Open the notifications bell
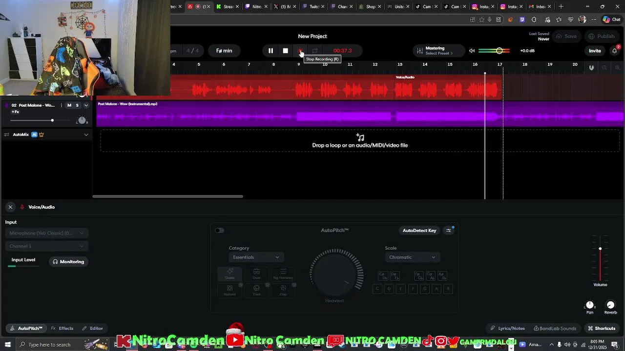Viewport: 625px width, 351px height. click(615, 51)
